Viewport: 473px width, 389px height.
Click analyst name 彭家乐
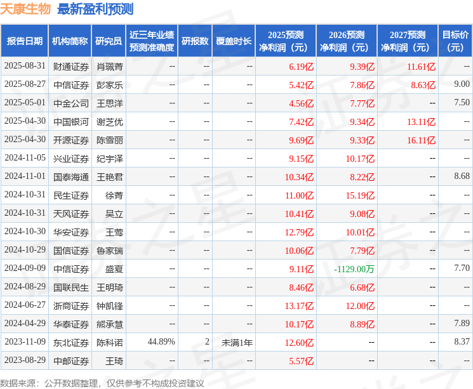pos(110,85)
